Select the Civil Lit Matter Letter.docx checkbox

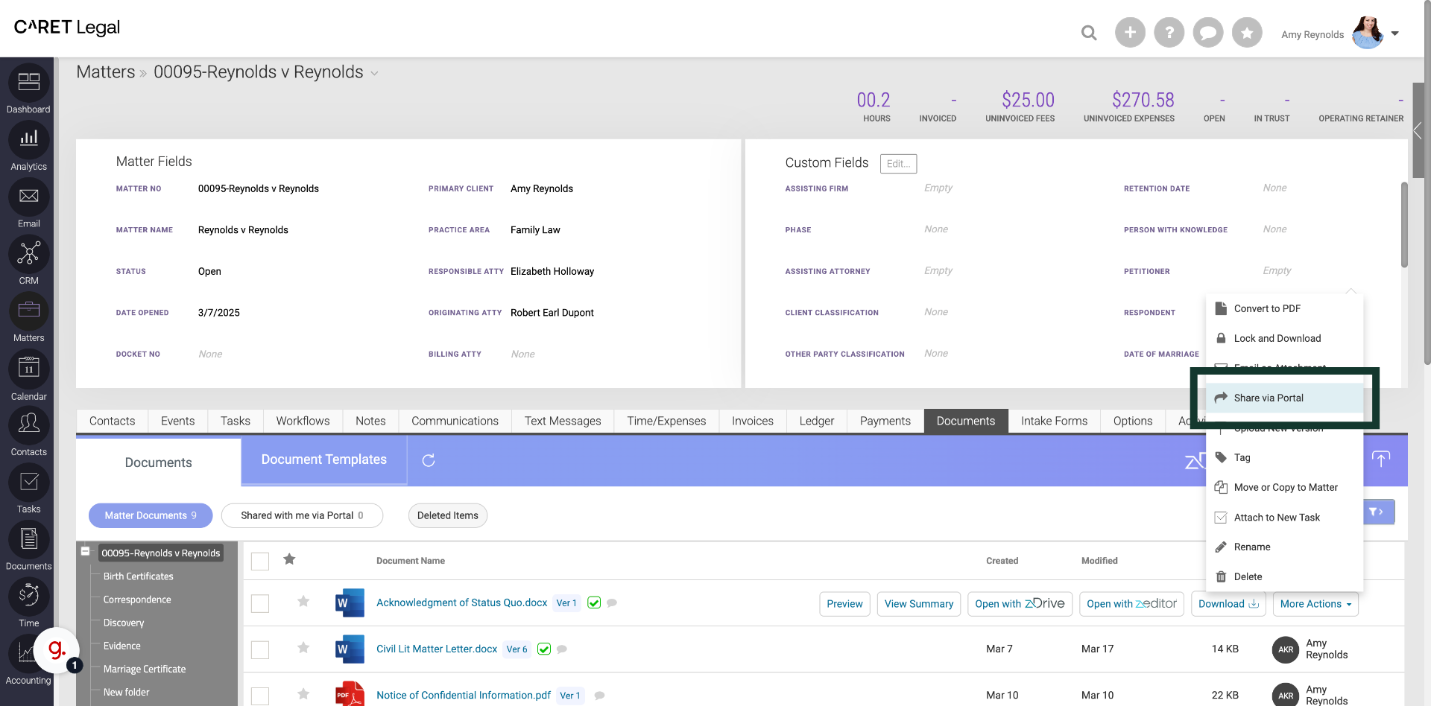click(x=260, y=649)
